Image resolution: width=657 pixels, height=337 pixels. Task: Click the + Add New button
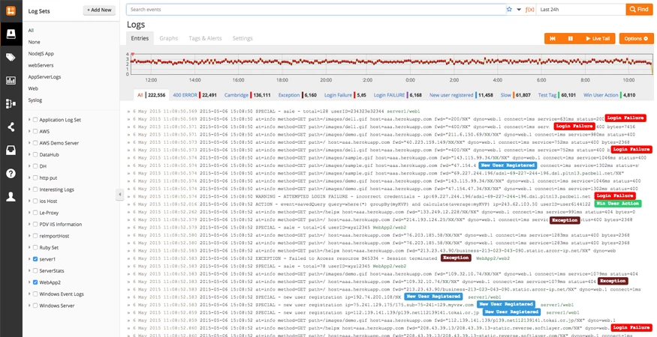pos(99,10)
